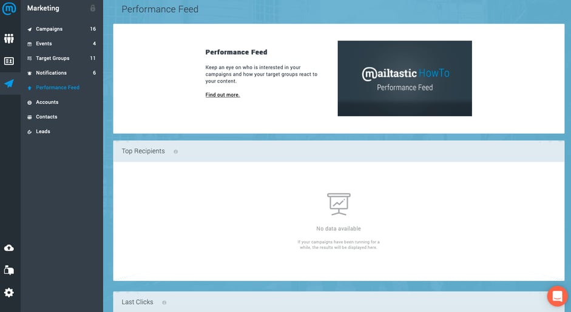Open the integrations icon above settings

9,270
